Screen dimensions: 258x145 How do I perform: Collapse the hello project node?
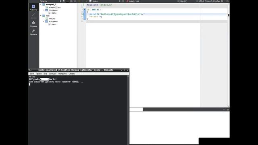tap(41, 16)
